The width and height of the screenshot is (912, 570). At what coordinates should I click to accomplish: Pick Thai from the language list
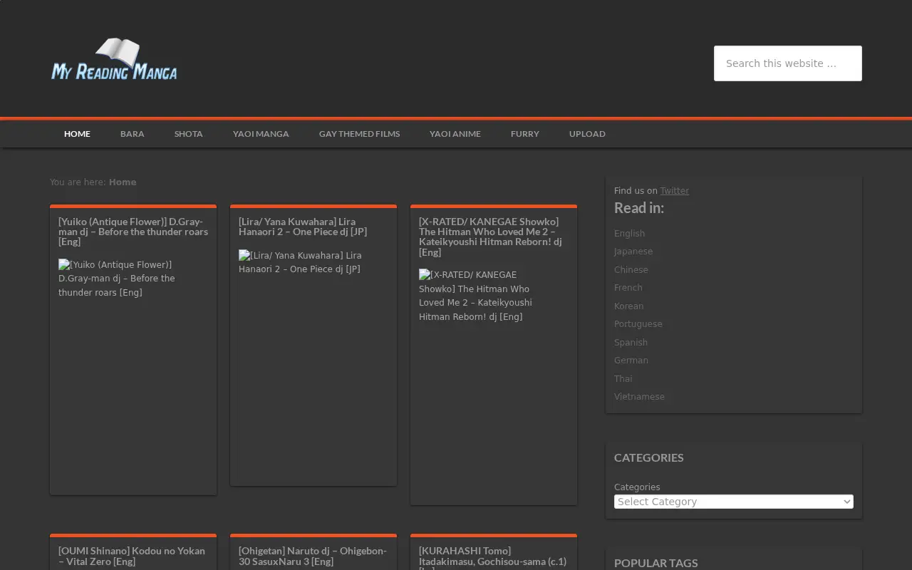point(623,379)
